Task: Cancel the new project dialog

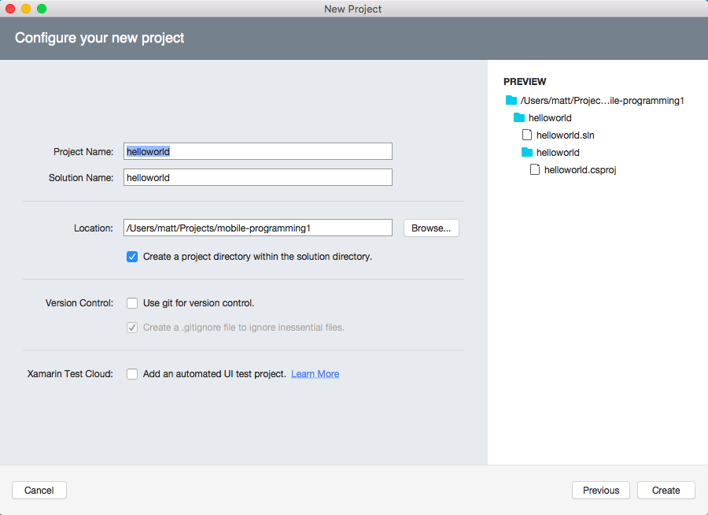Action: pos(39,491)
